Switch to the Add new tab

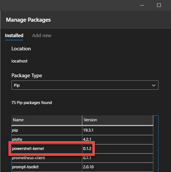(x=42, y=36)
